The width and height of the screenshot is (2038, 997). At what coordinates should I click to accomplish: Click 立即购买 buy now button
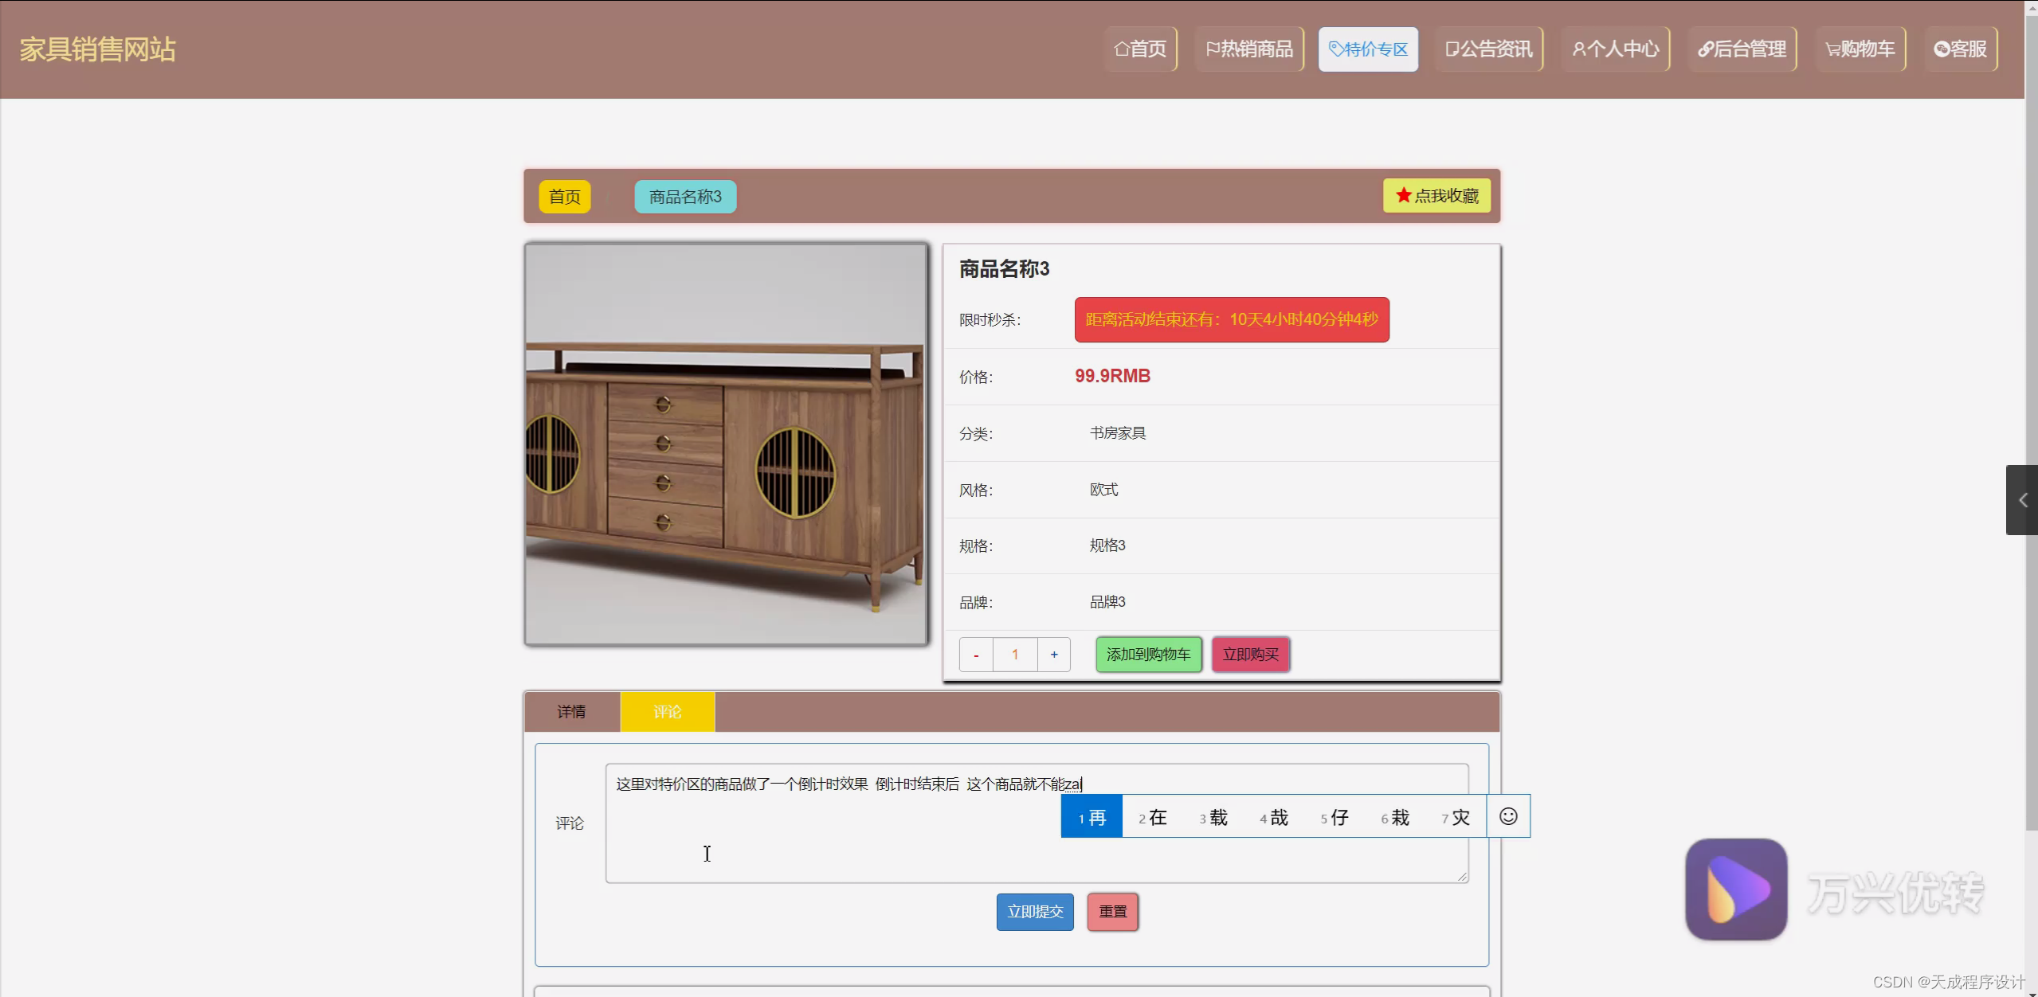1250,655
